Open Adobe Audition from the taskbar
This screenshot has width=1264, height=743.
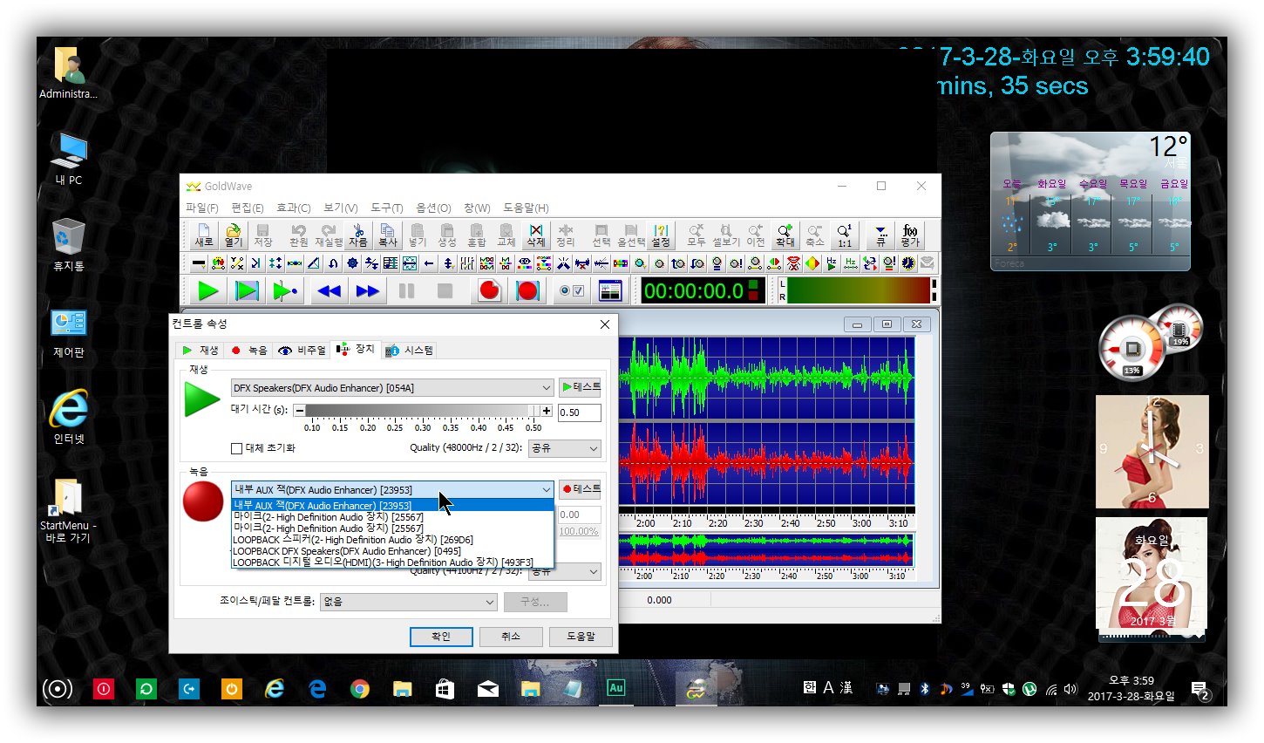click(x=616, y=688)
